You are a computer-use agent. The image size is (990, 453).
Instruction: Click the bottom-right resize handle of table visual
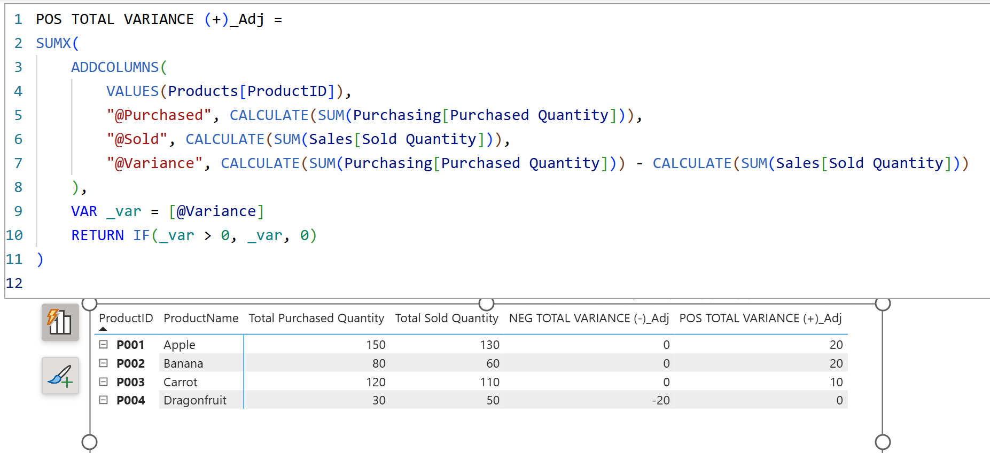(x=883, y=442)
